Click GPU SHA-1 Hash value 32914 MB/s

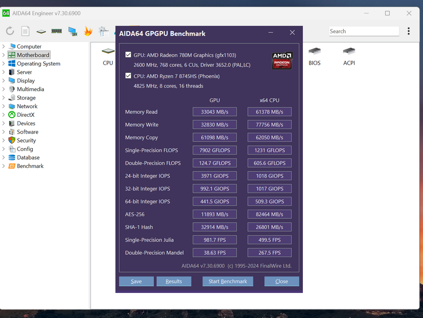(x=215, y=227)
